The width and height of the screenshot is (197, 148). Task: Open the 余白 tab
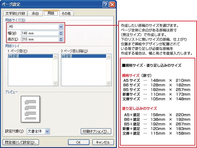click(35, 13)
